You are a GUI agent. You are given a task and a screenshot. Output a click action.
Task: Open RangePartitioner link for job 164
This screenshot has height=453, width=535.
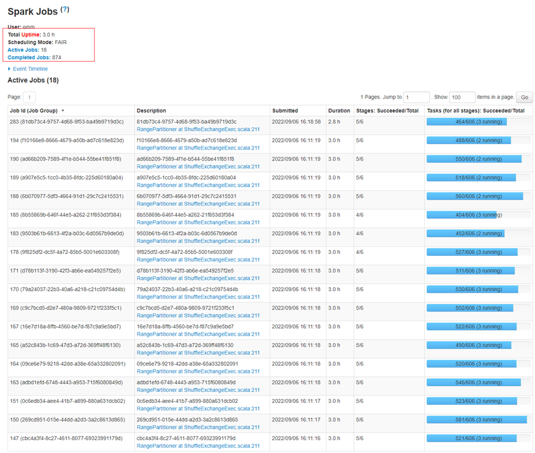point(199,371)
